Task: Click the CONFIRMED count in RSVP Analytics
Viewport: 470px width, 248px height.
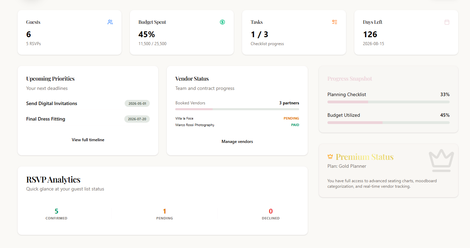Action: coord(56,211)
